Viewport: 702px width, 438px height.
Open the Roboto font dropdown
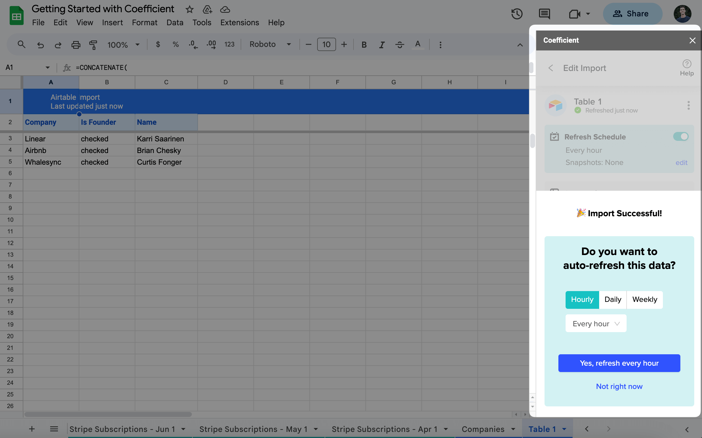[x=270, y=44]
